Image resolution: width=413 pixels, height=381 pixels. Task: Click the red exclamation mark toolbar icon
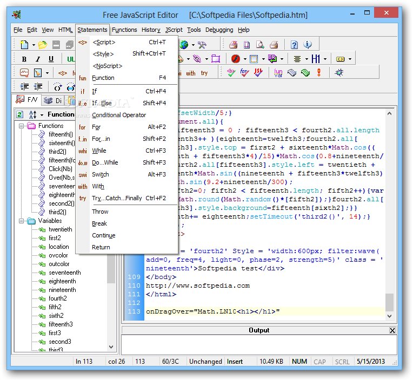[319, 72]
